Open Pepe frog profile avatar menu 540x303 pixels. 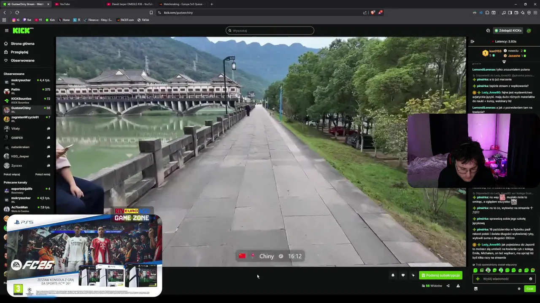click(x=529, y=30)
